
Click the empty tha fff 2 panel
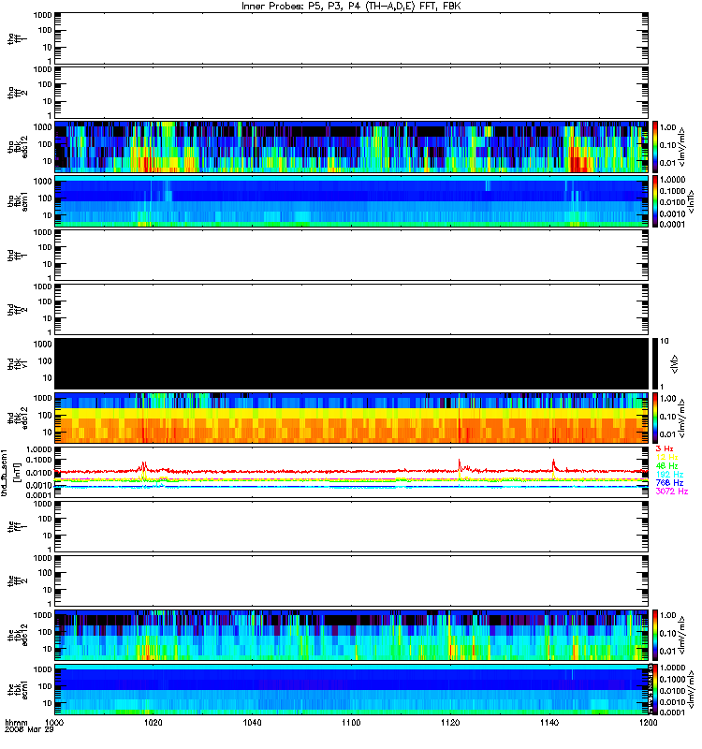(352, 93)
